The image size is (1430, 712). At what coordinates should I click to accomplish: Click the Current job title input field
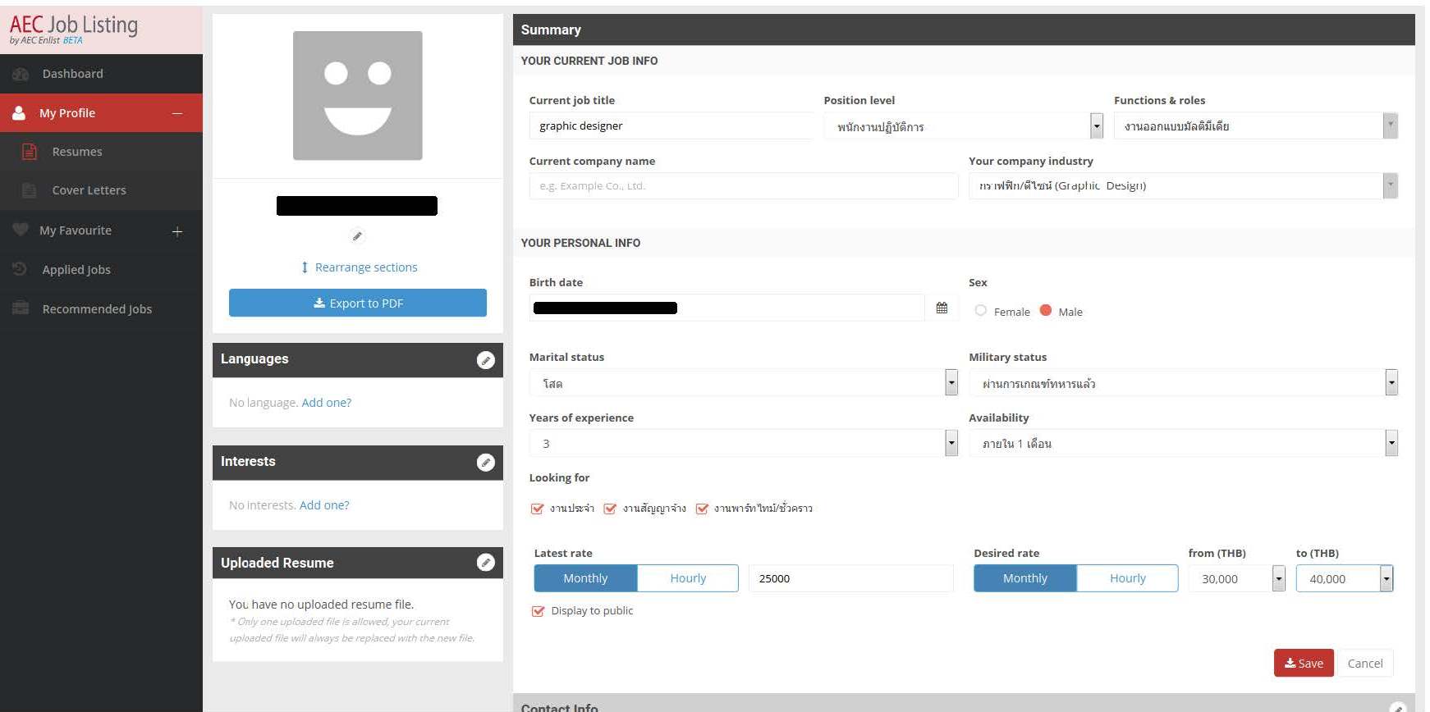[x=671, y=126]
